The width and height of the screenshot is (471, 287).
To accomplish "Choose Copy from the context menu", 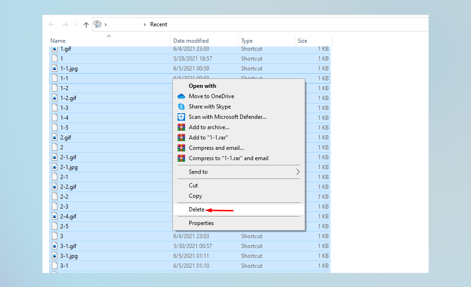I will 195,196.
